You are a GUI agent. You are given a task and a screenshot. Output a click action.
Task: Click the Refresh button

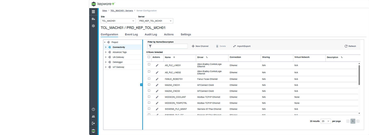(350, 46)
